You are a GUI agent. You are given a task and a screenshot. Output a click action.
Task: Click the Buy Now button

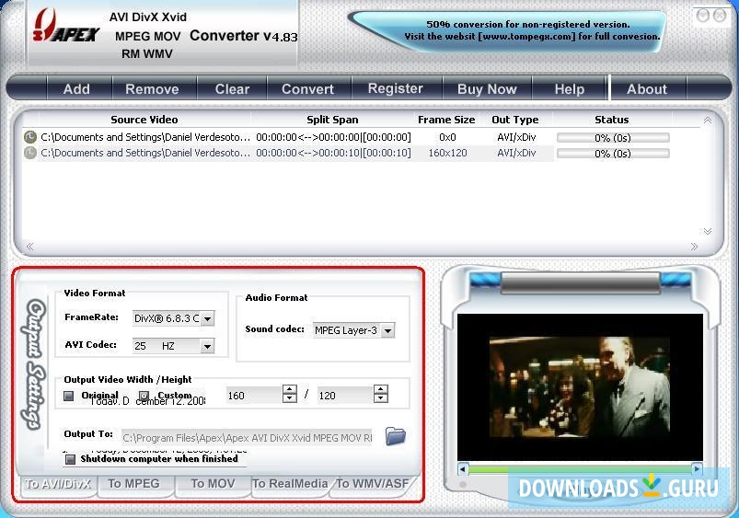coord(487,88)
